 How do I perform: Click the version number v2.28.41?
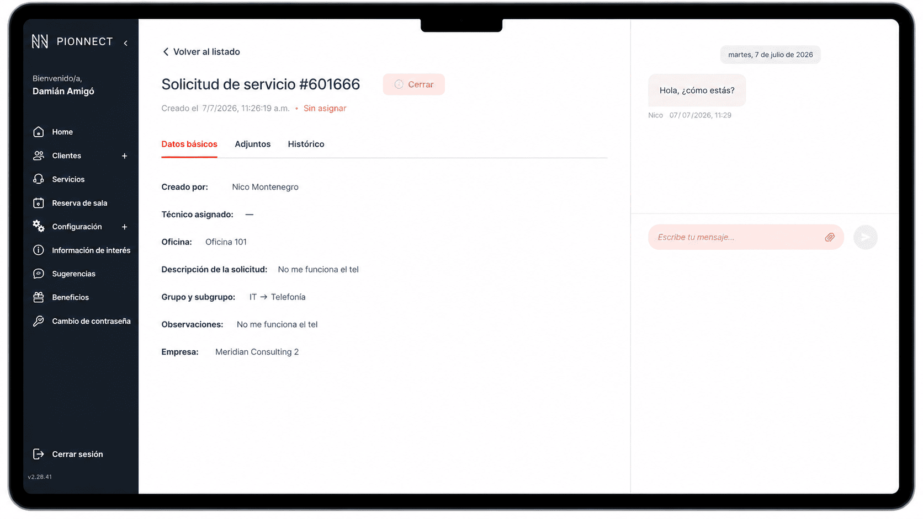click(40, 477)
